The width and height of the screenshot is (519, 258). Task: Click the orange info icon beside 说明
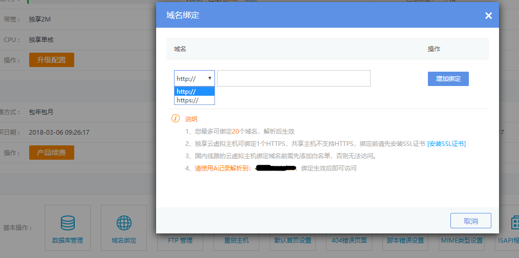(x=176, y=119)
